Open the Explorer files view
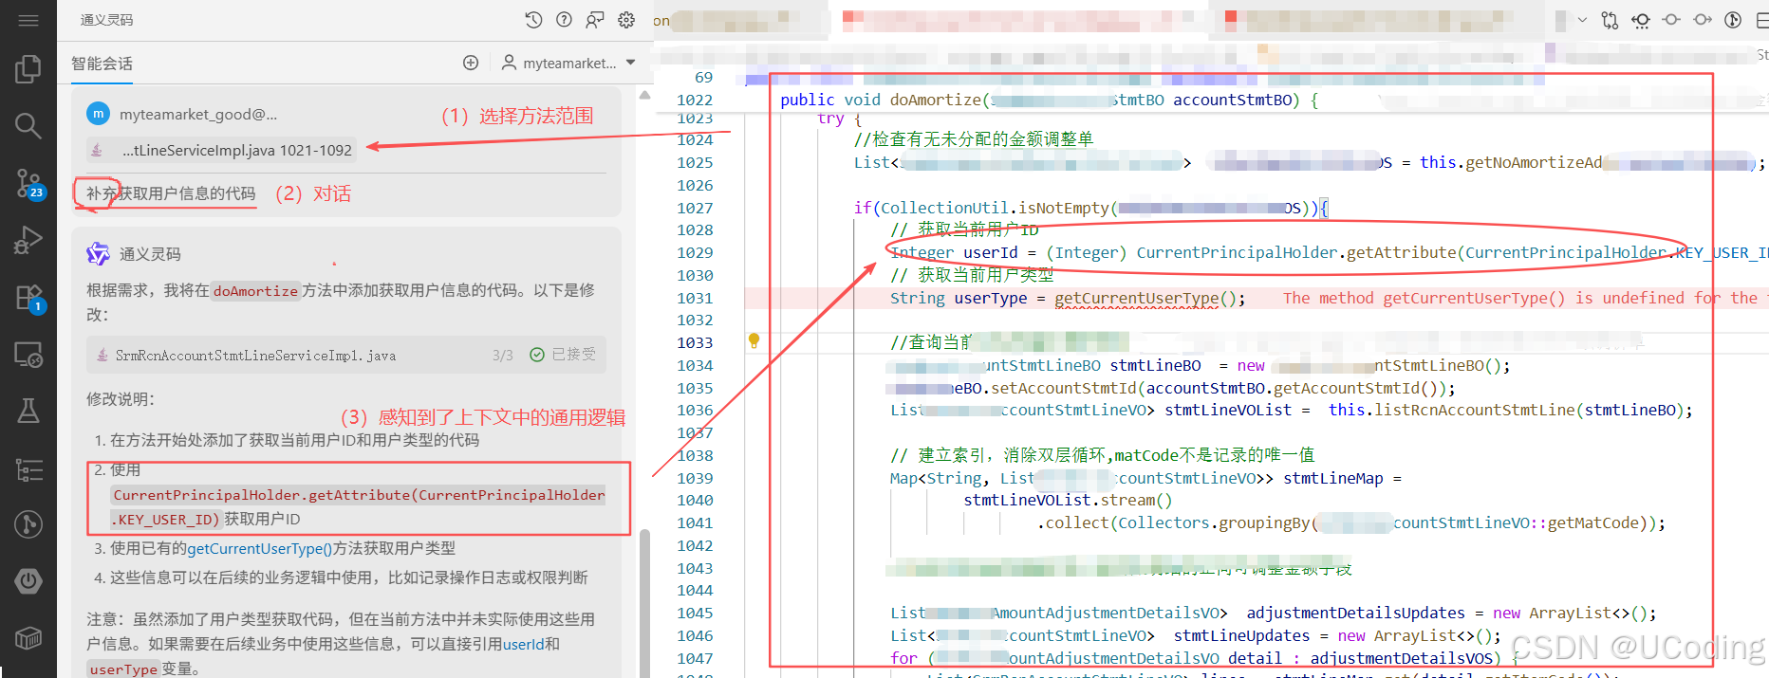Viewport: 1769px width, 678px height. (28, 69)
